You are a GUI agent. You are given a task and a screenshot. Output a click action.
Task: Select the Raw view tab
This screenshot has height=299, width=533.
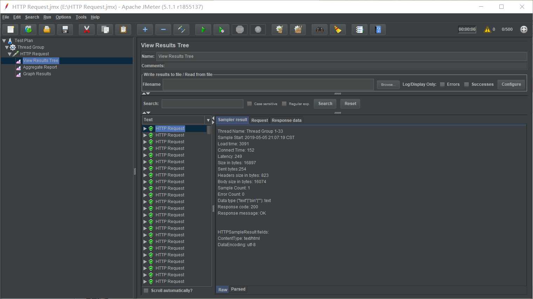pos(223,290)
